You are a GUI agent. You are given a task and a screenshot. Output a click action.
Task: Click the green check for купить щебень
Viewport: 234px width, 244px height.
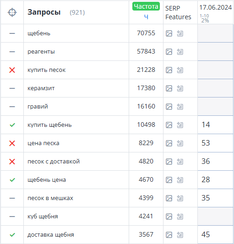tap(12, 125)
